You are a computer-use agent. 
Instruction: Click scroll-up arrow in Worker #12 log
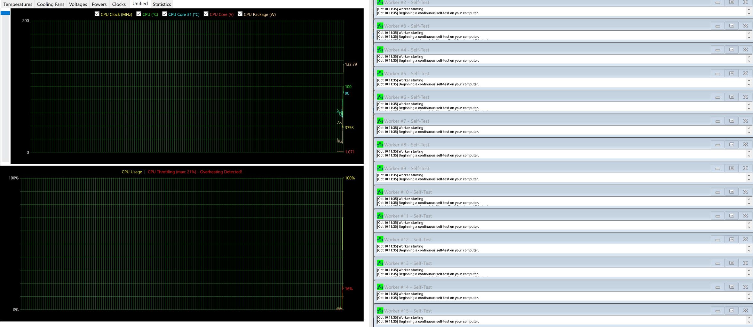click(749, 247)
